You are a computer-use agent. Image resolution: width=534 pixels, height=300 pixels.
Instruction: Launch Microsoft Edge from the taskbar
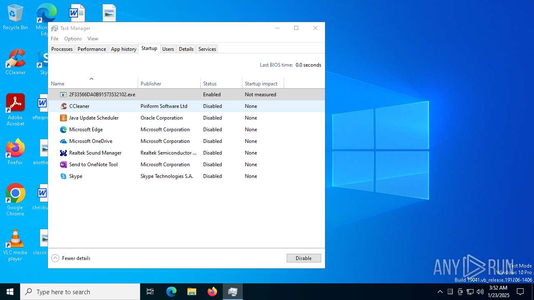171,292
